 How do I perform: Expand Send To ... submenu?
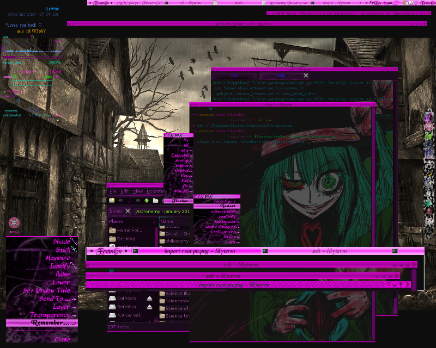pos(42,299)
